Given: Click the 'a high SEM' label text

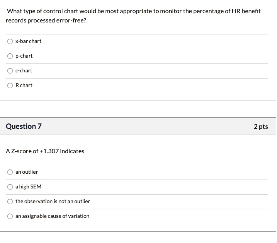Looking at the screenshot, I should (28, 187).
